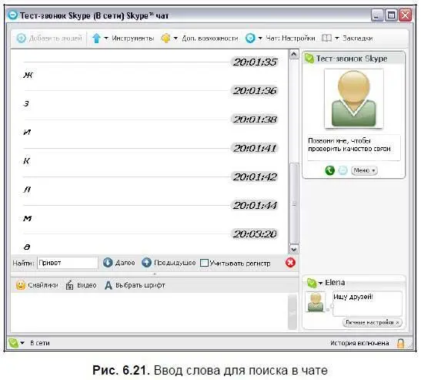The image size is (421, 380).
Task: Click the Elena status icon
Action: click(x=312, y=283)
